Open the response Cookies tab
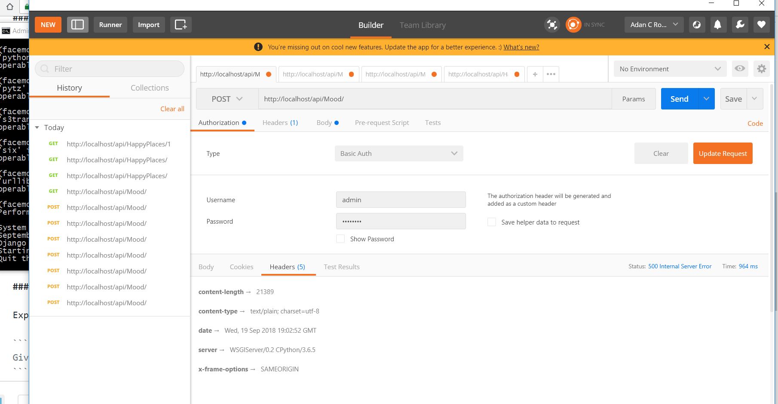 (241, 267)
